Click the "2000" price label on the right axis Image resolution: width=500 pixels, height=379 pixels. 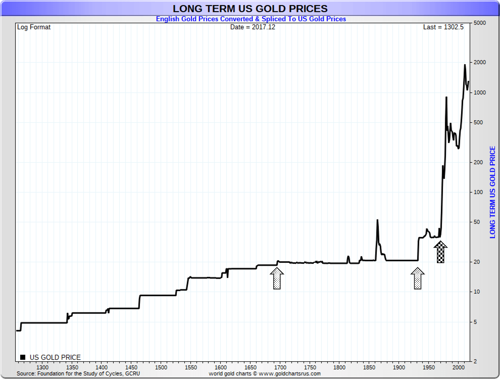pyautogui.click(x=479, y=62)
